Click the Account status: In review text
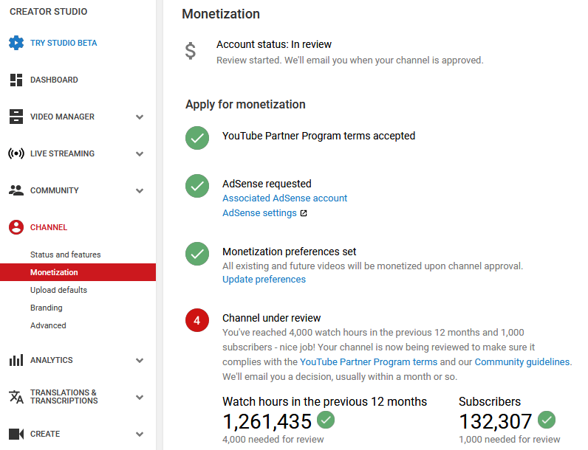The height and width of the screenshot is (450, 588). [274, 44]
